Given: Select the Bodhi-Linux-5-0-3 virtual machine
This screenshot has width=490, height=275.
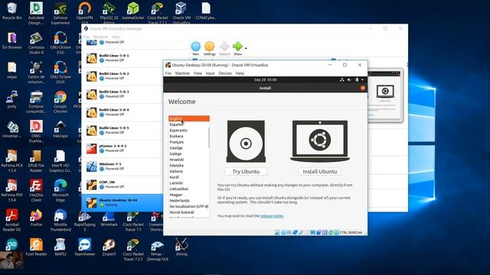Looking at the screenshot, I should [x=122, y=94].
